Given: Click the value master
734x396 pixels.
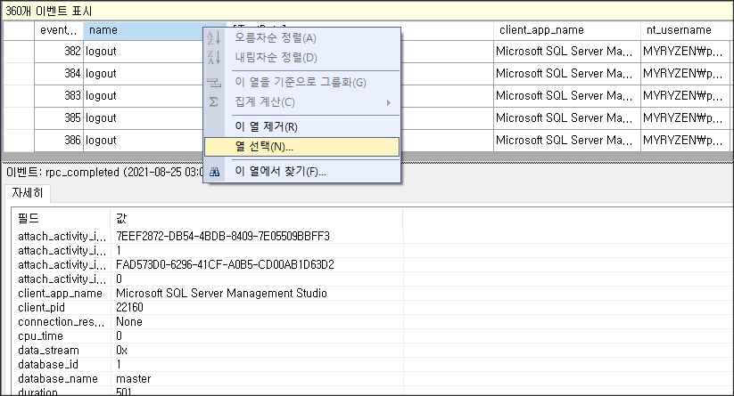Looking at the screenshot, I should pyautogui.click(x=134, y=379).
